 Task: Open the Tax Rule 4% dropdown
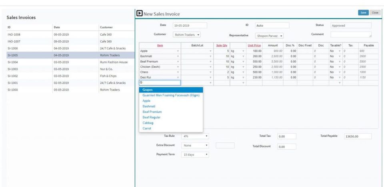195,136
